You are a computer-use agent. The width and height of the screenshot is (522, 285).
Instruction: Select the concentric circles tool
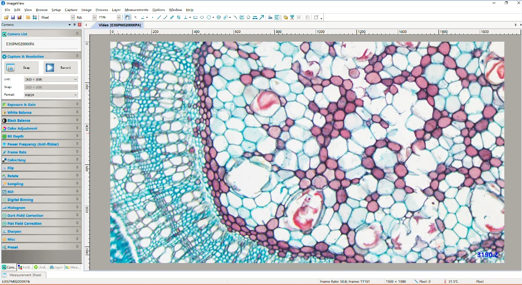tap(219, 17)
